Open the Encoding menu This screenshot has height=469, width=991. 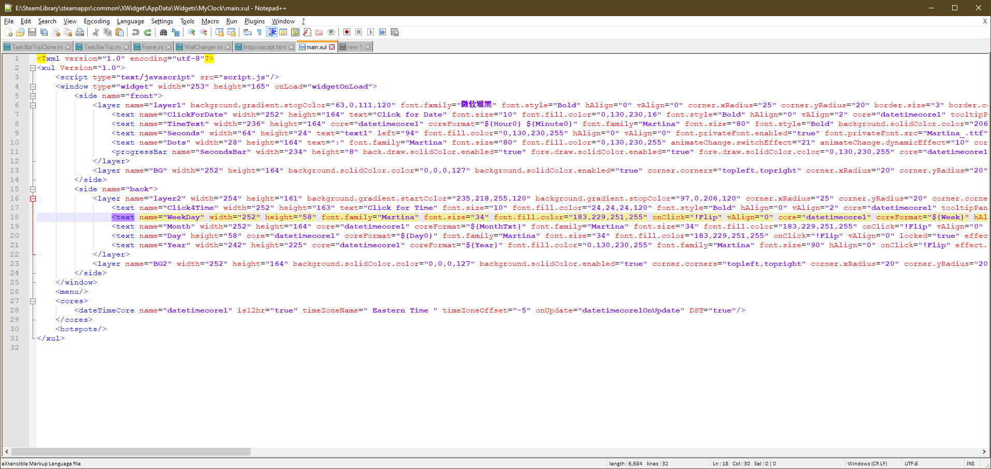[97, 21]
